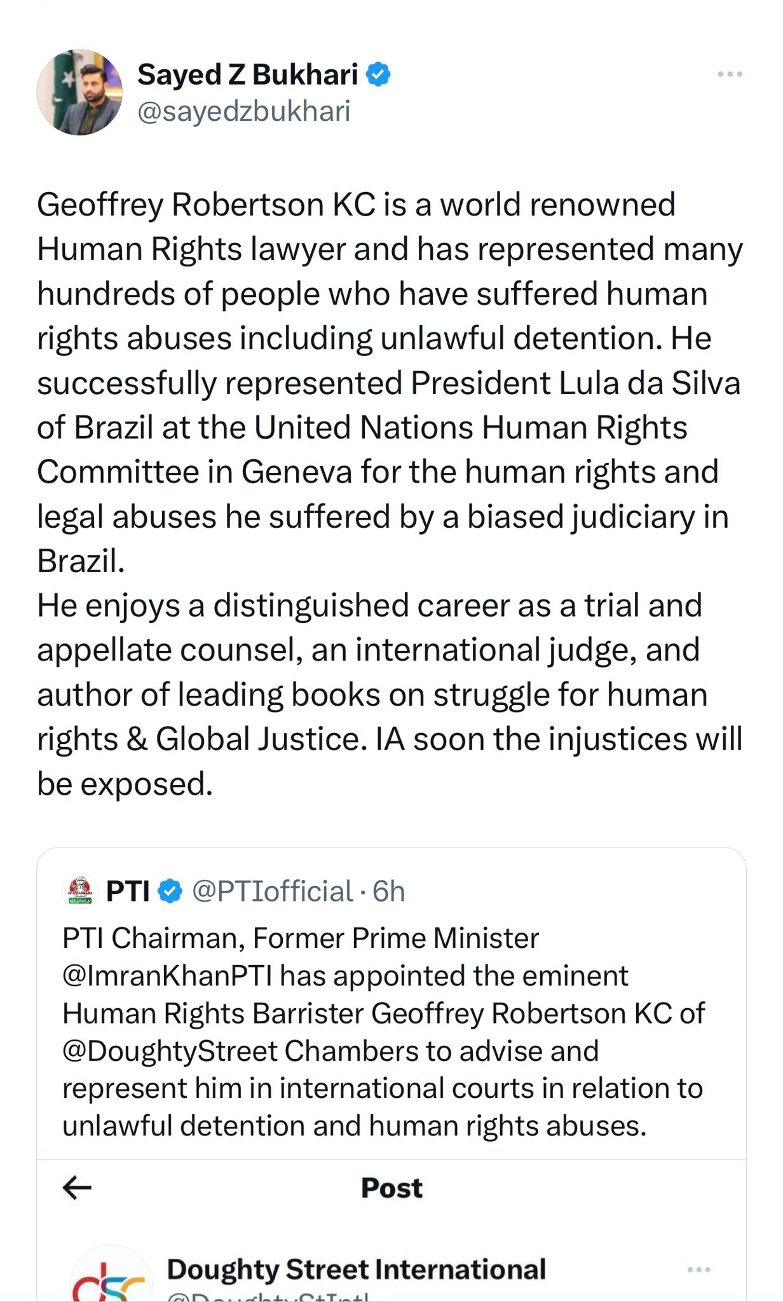Open Sayed Z Bukhari's profile picture
Screen dimensions: 783x1302
click(79, 92)
